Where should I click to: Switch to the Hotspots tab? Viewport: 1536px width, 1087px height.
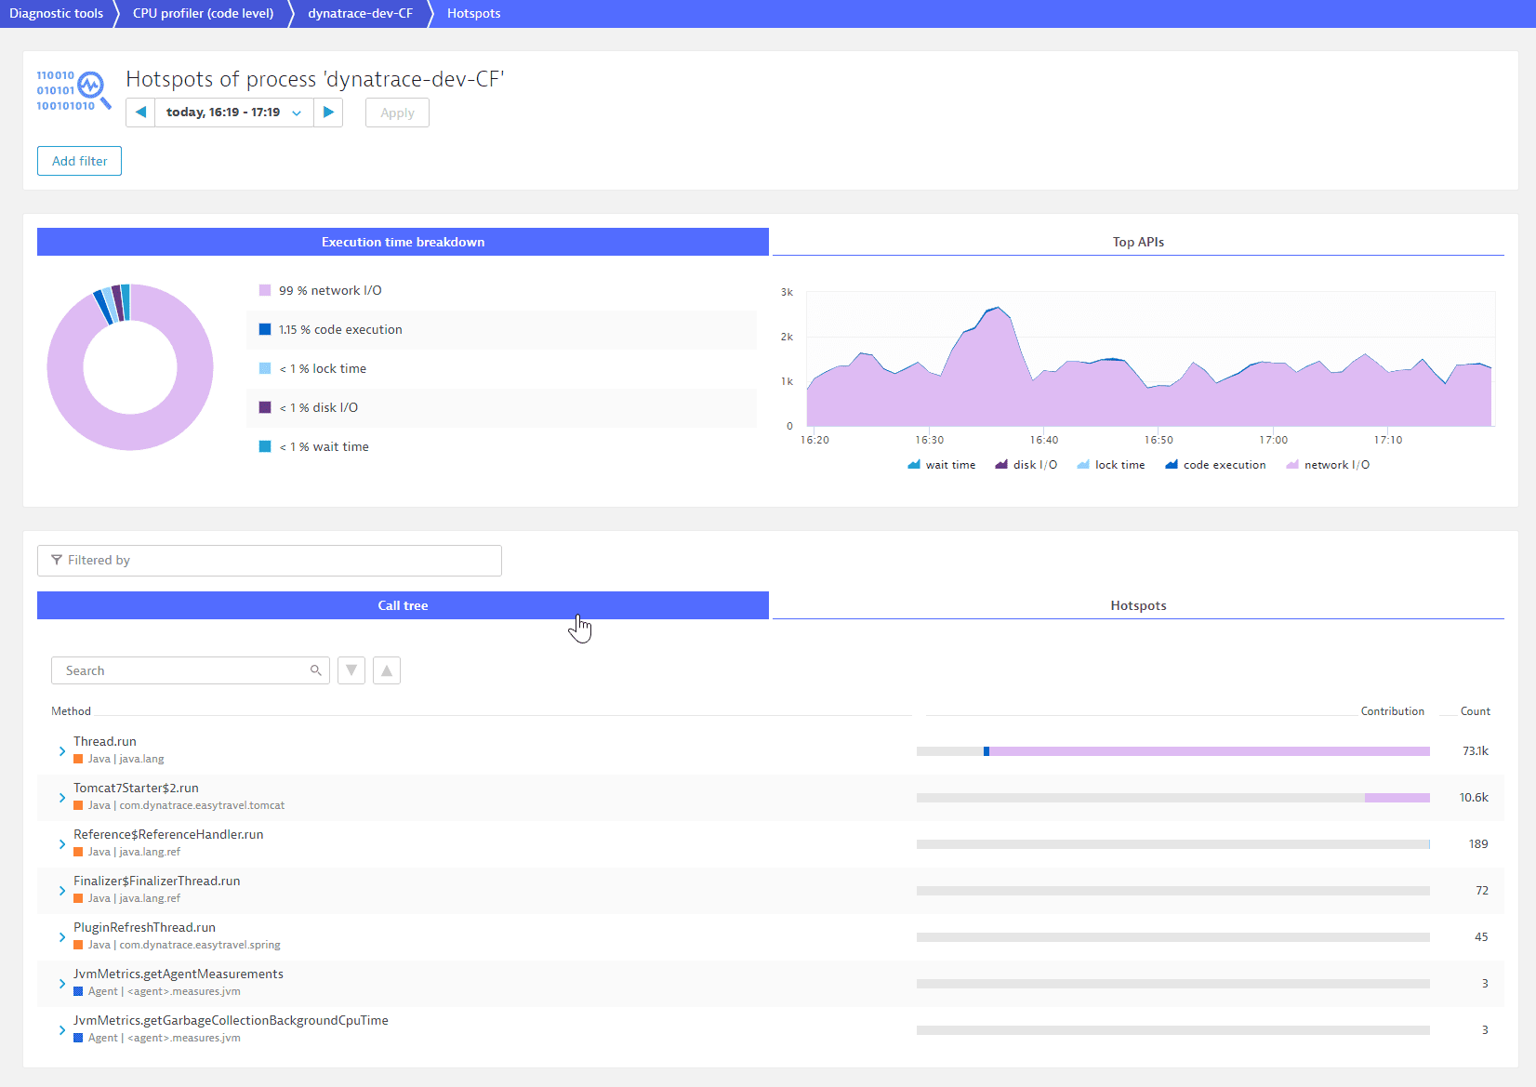(x=1138, y=605)
